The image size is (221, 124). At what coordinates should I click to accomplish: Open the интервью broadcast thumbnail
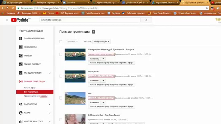coord(75,76)
